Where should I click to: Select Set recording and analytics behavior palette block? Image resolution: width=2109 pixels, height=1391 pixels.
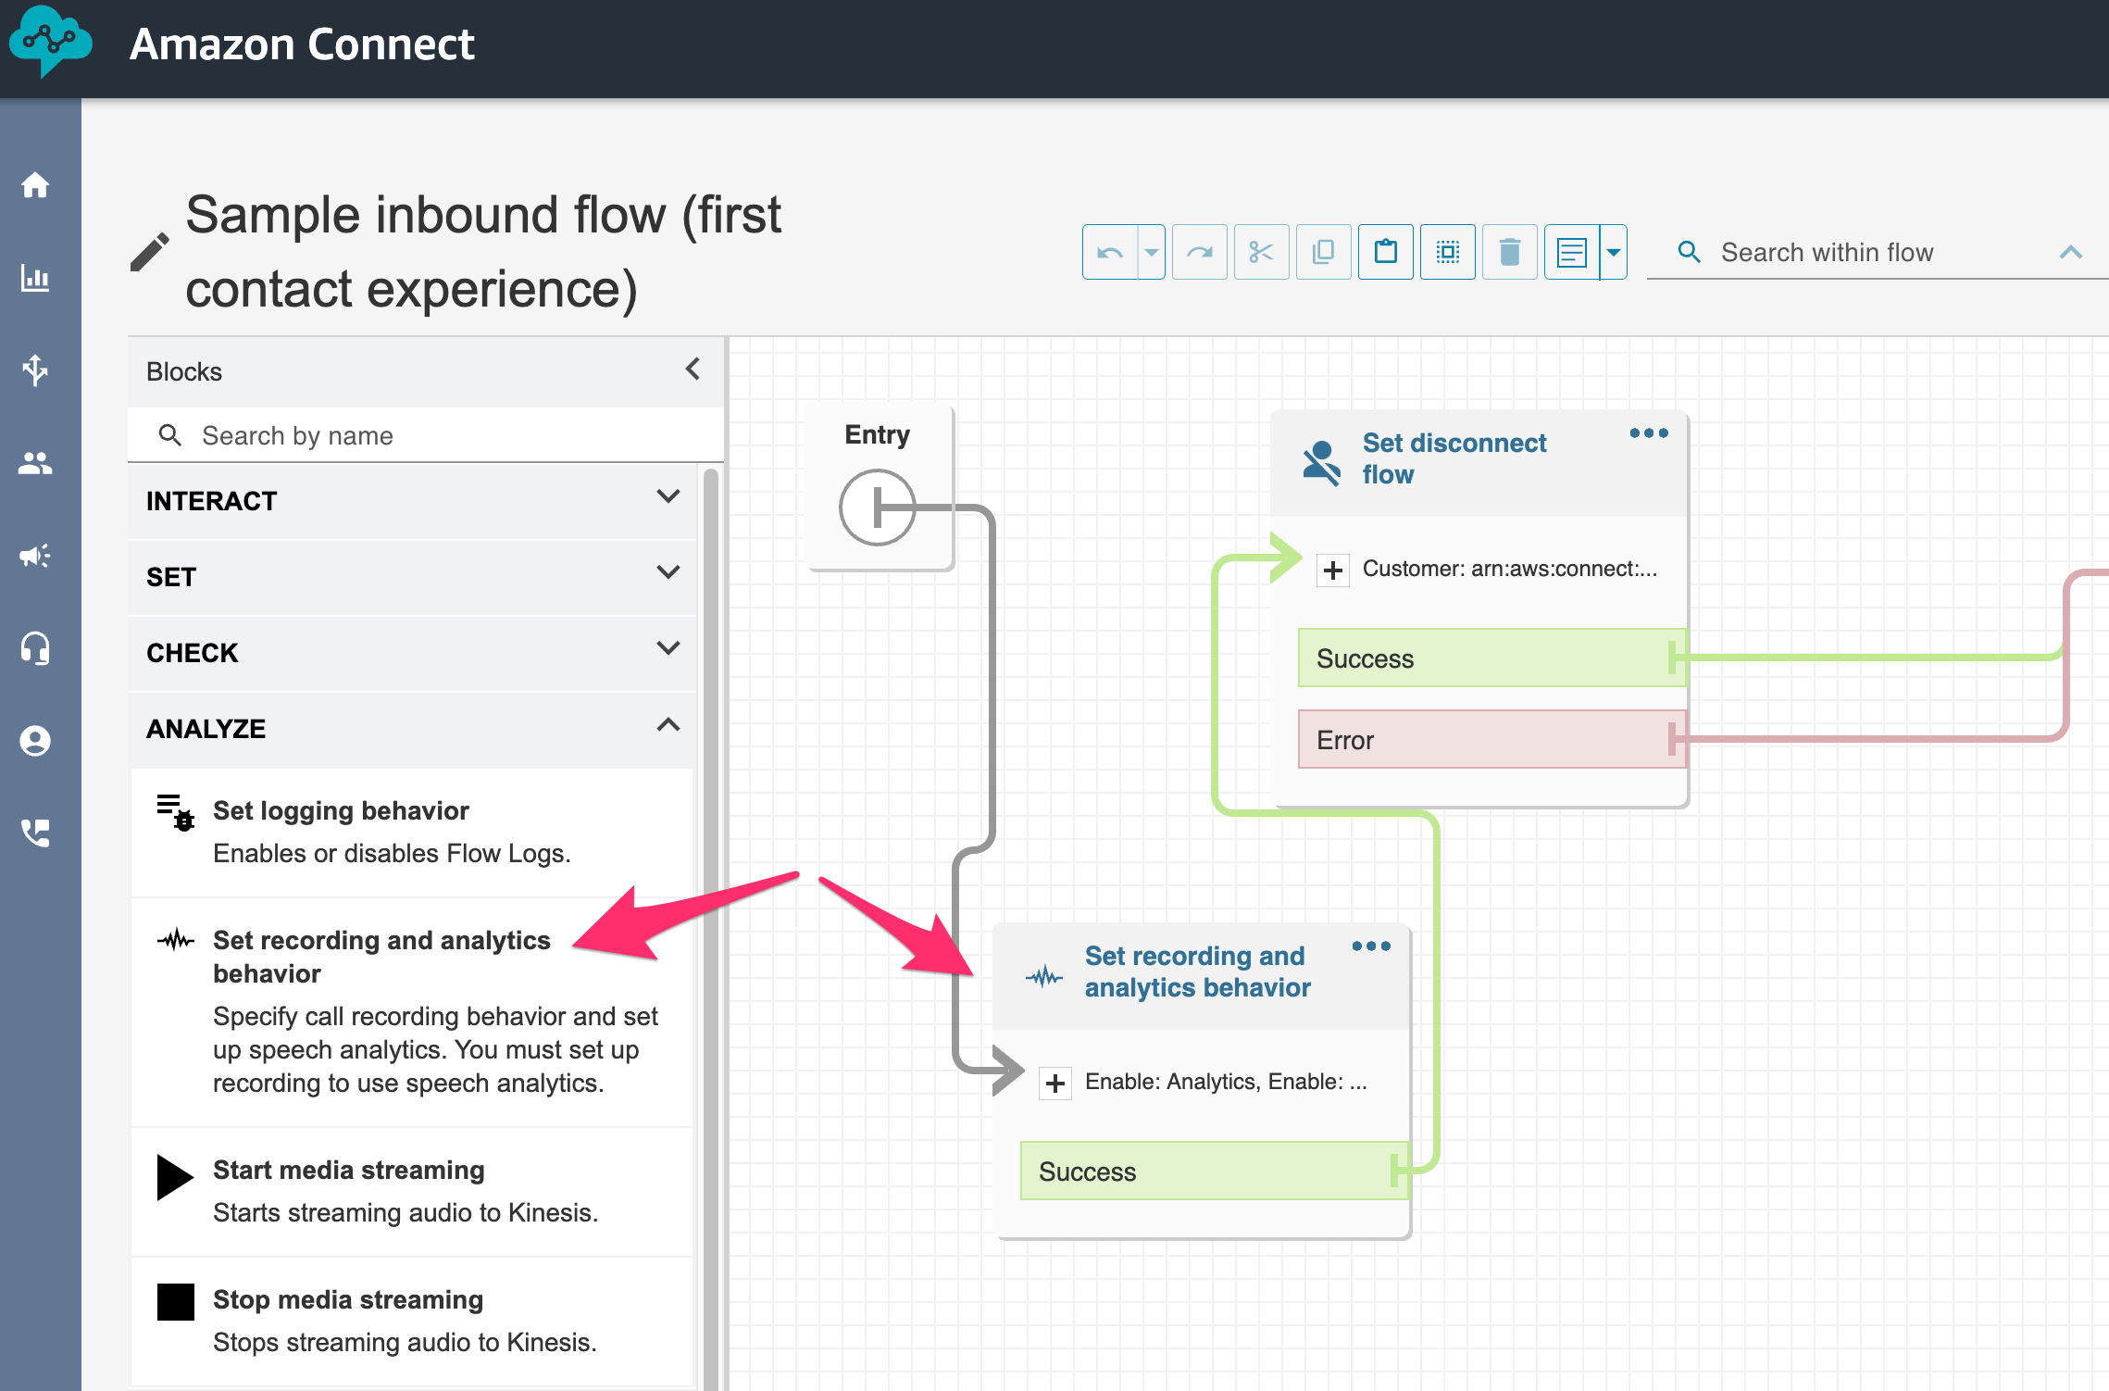(413, 1011)
